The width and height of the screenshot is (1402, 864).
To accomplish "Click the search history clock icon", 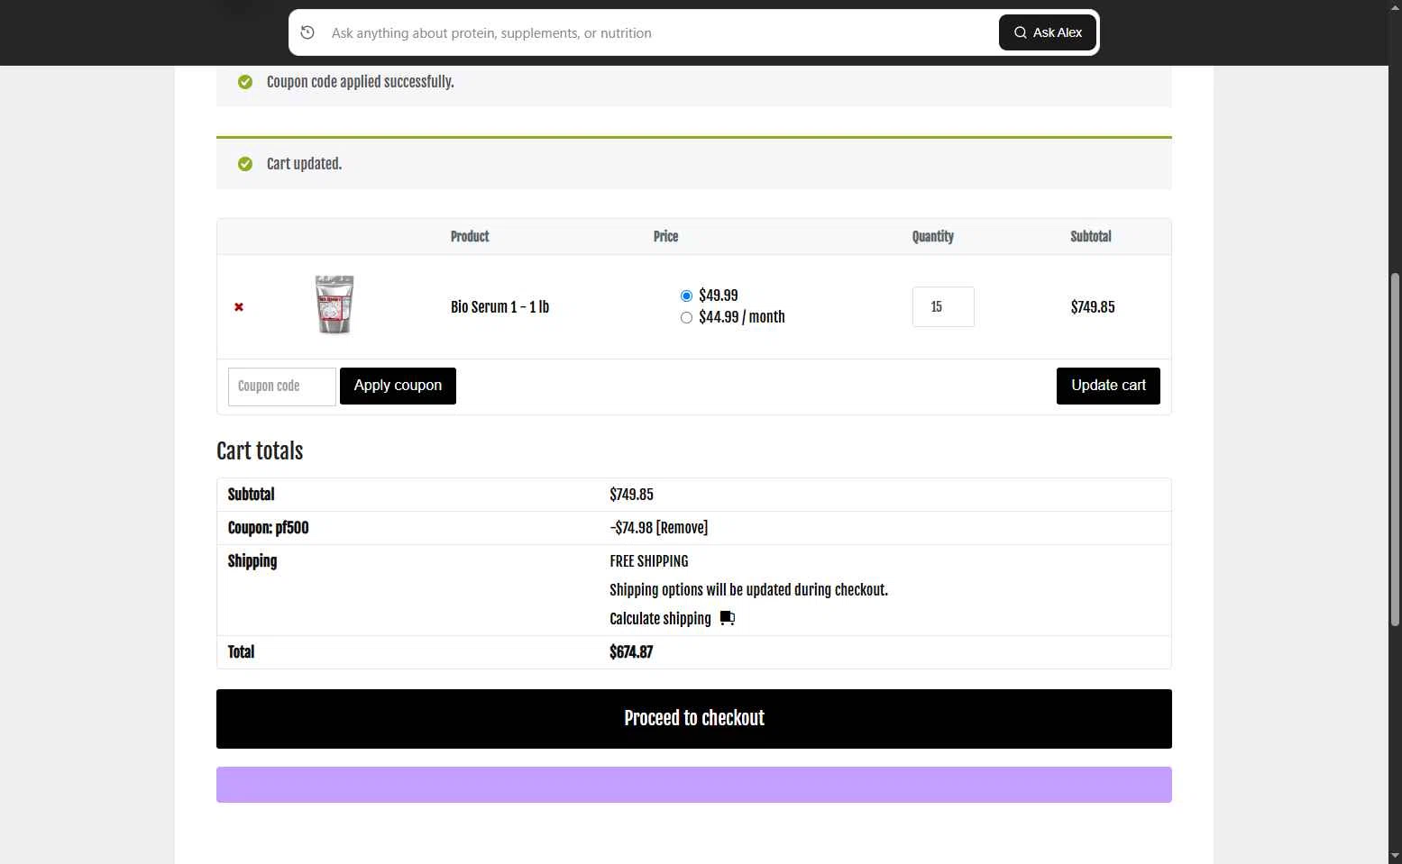I will (307, 32).
